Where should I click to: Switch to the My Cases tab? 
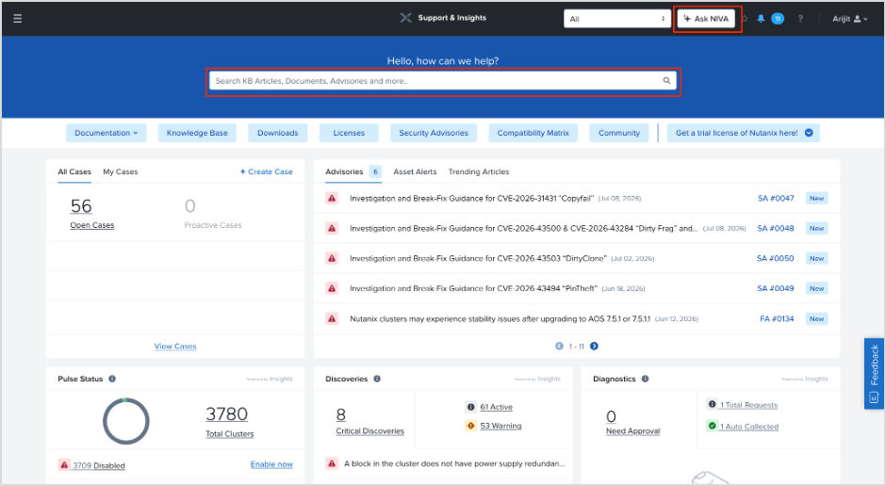[x=121, y=171]
